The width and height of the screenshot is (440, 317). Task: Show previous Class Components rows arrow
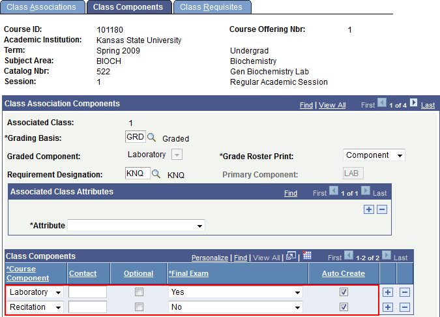coord(349,256)
